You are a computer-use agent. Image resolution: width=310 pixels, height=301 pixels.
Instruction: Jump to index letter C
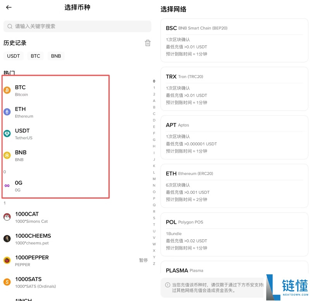[154, 114]
